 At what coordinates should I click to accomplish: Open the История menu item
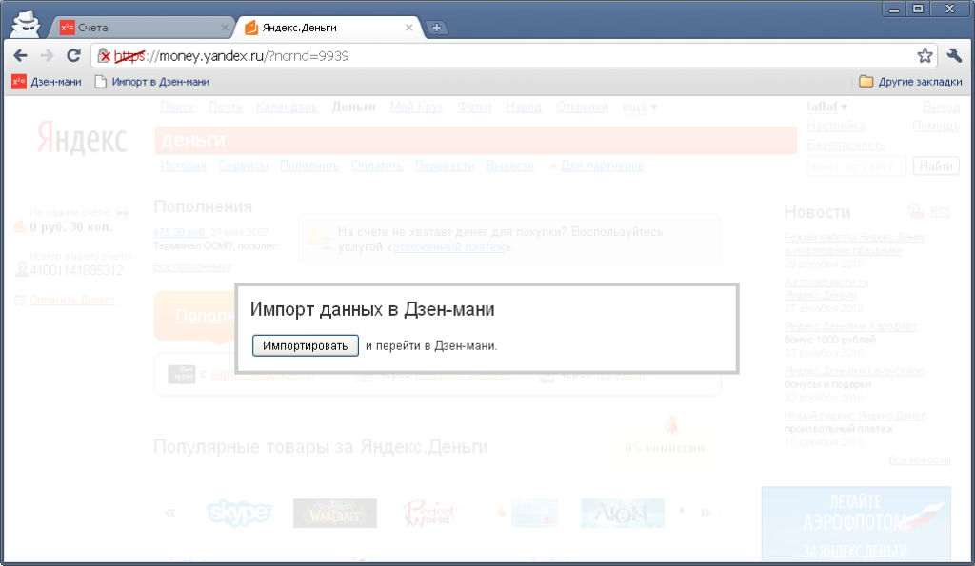click(184, 166)
